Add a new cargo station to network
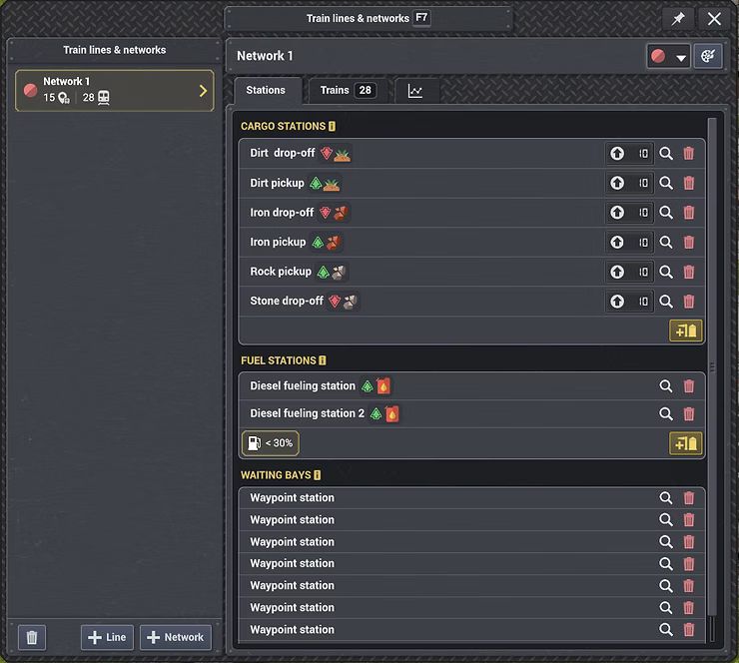Screen dimensions: 739x663 pos(686,331)
